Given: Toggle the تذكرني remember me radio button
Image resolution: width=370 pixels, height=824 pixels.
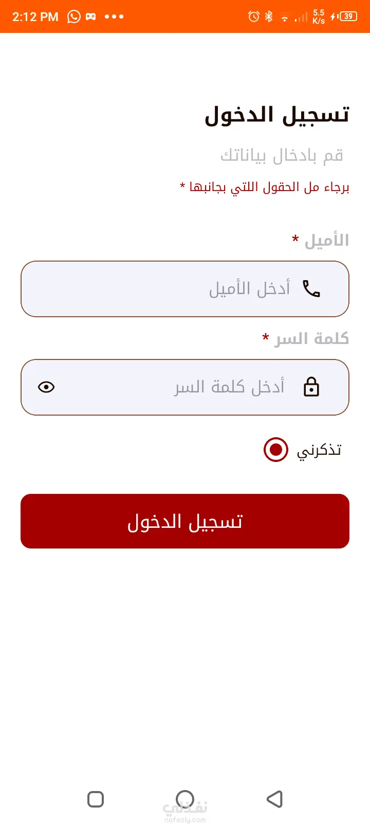Looking at the screenshot, I should pos(276,450).
